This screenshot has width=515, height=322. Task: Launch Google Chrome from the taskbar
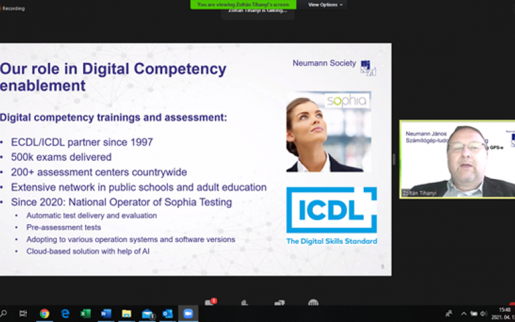coord(44,314)
